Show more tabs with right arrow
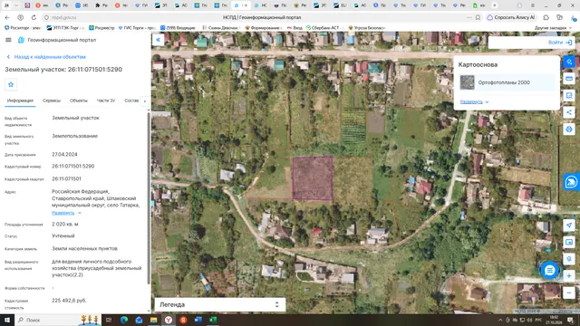The height and width of the screenshot is (326, 580). 145,101
